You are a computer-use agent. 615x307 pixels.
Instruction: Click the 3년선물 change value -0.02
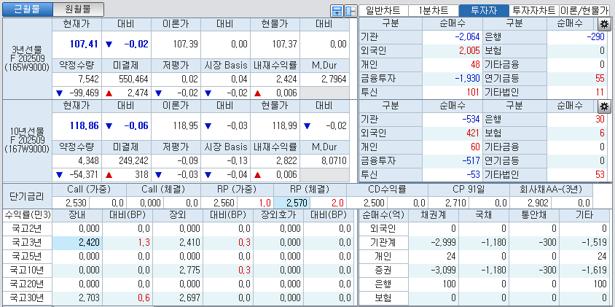tap(136, 44)
